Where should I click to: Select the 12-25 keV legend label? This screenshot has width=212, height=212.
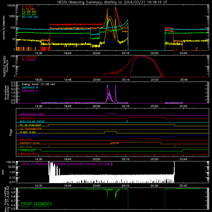(x=29, y=12)
